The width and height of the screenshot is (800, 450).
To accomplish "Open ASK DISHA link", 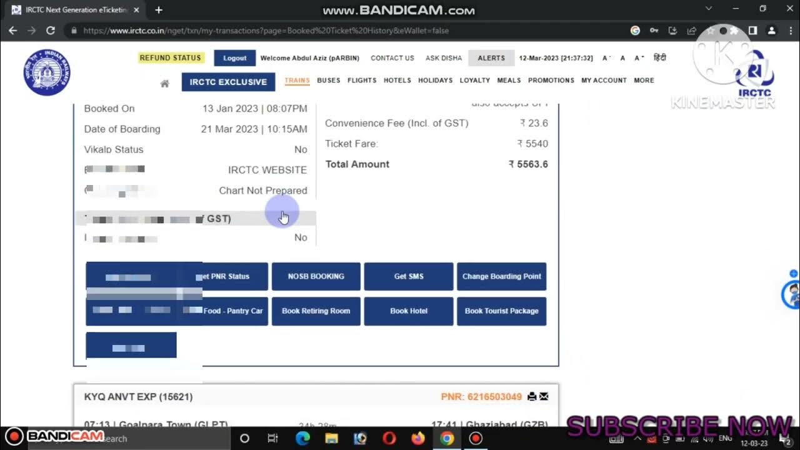I will (x=444, y=58).
